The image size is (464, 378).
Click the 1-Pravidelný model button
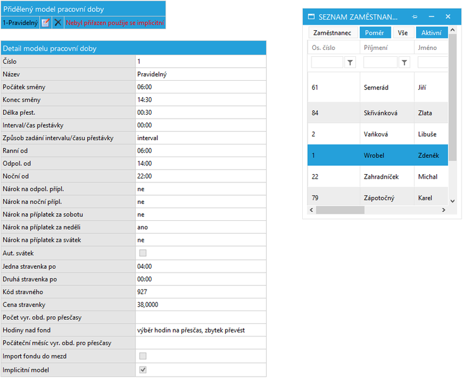coord(20,23)
